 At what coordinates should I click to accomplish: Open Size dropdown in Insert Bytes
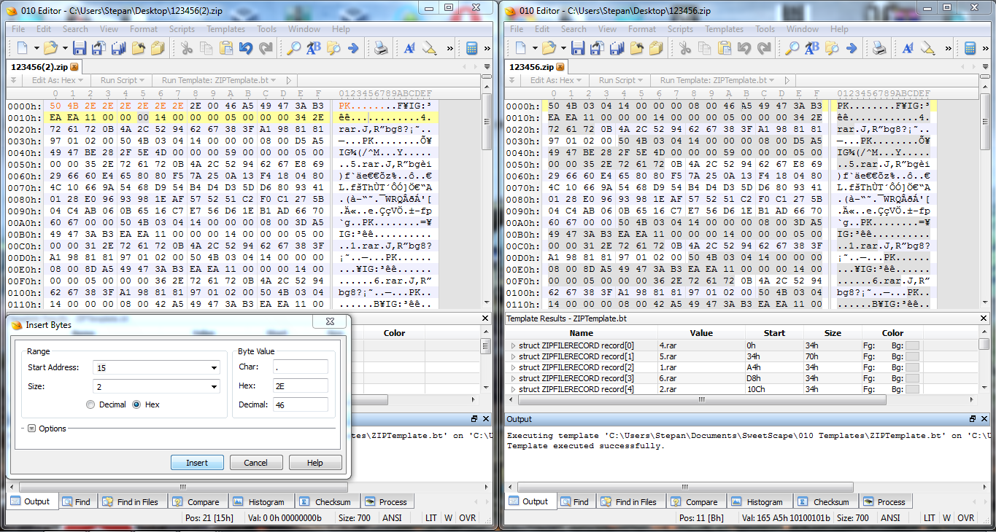[214, 387]
